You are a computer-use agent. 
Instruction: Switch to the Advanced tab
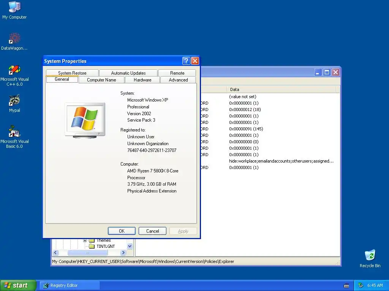coord(178,80)
